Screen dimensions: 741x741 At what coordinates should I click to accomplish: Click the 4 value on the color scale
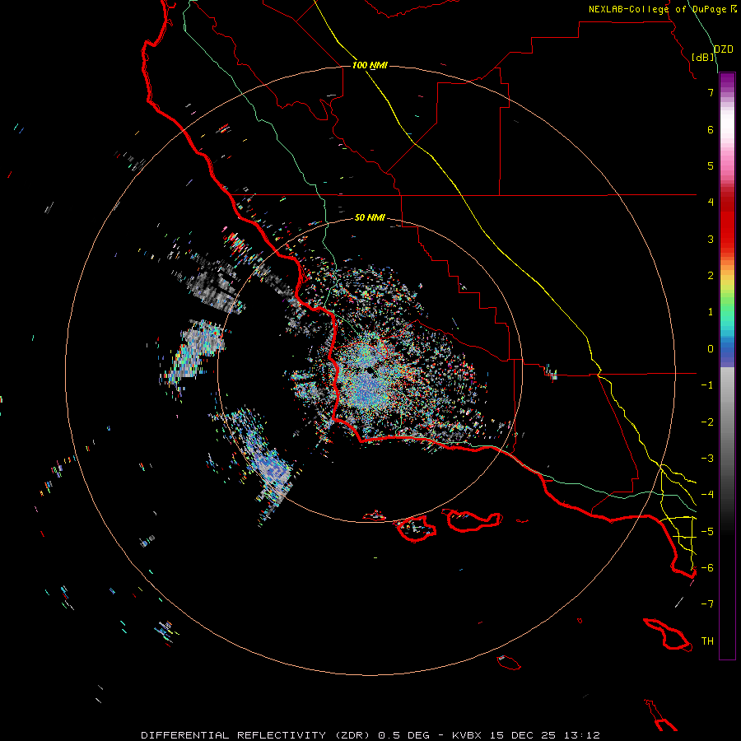coord(711,203)
